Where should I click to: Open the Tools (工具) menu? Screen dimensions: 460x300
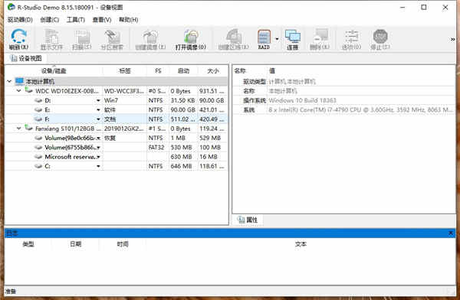click(x=76, y=20)
